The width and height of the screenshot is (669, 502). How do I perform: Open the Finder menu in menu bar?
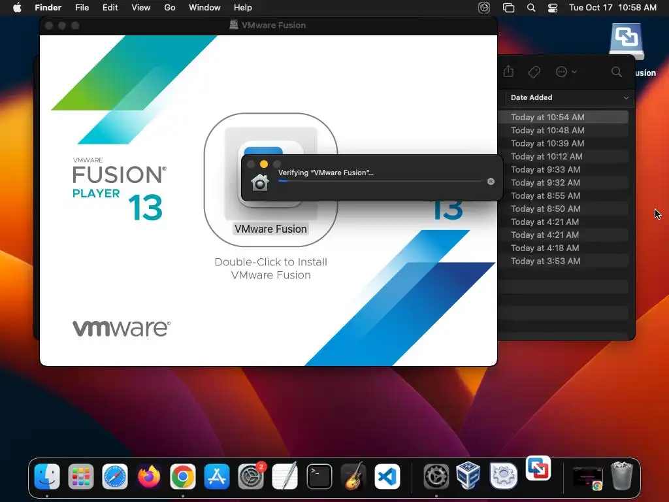tap(48, 8)
